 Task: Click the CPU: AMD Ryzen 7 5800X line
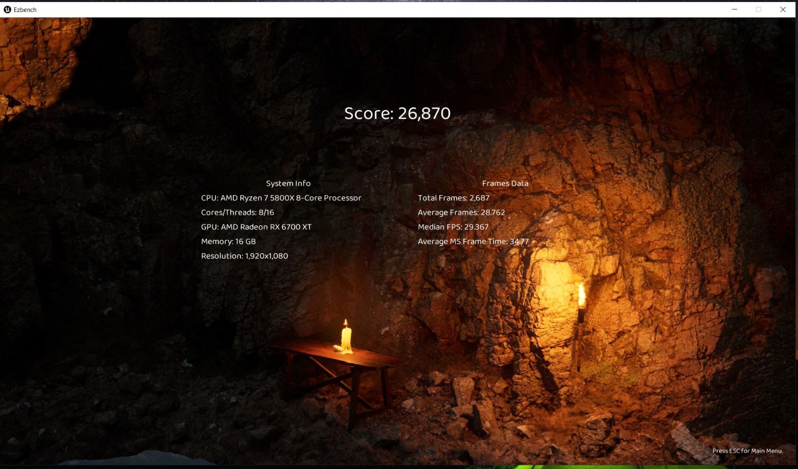pos(281,198)
